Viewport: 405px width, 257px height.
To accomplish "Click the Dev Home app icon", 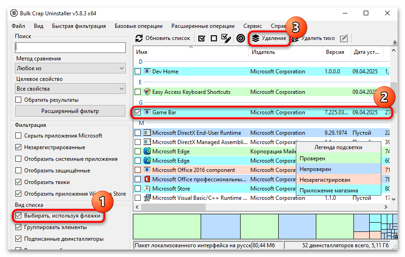I will point(147,71).
